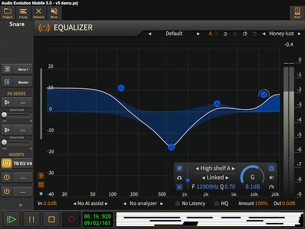Open the Project folder menu
This screenshot has width=305, height=229.
pos(8,13)
